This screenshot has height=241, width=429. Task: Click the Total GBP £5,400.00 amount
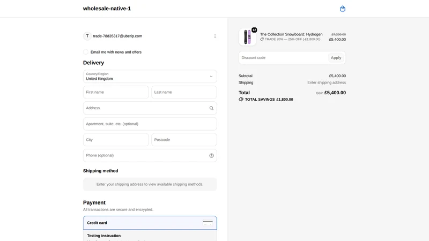coord(331,93)
